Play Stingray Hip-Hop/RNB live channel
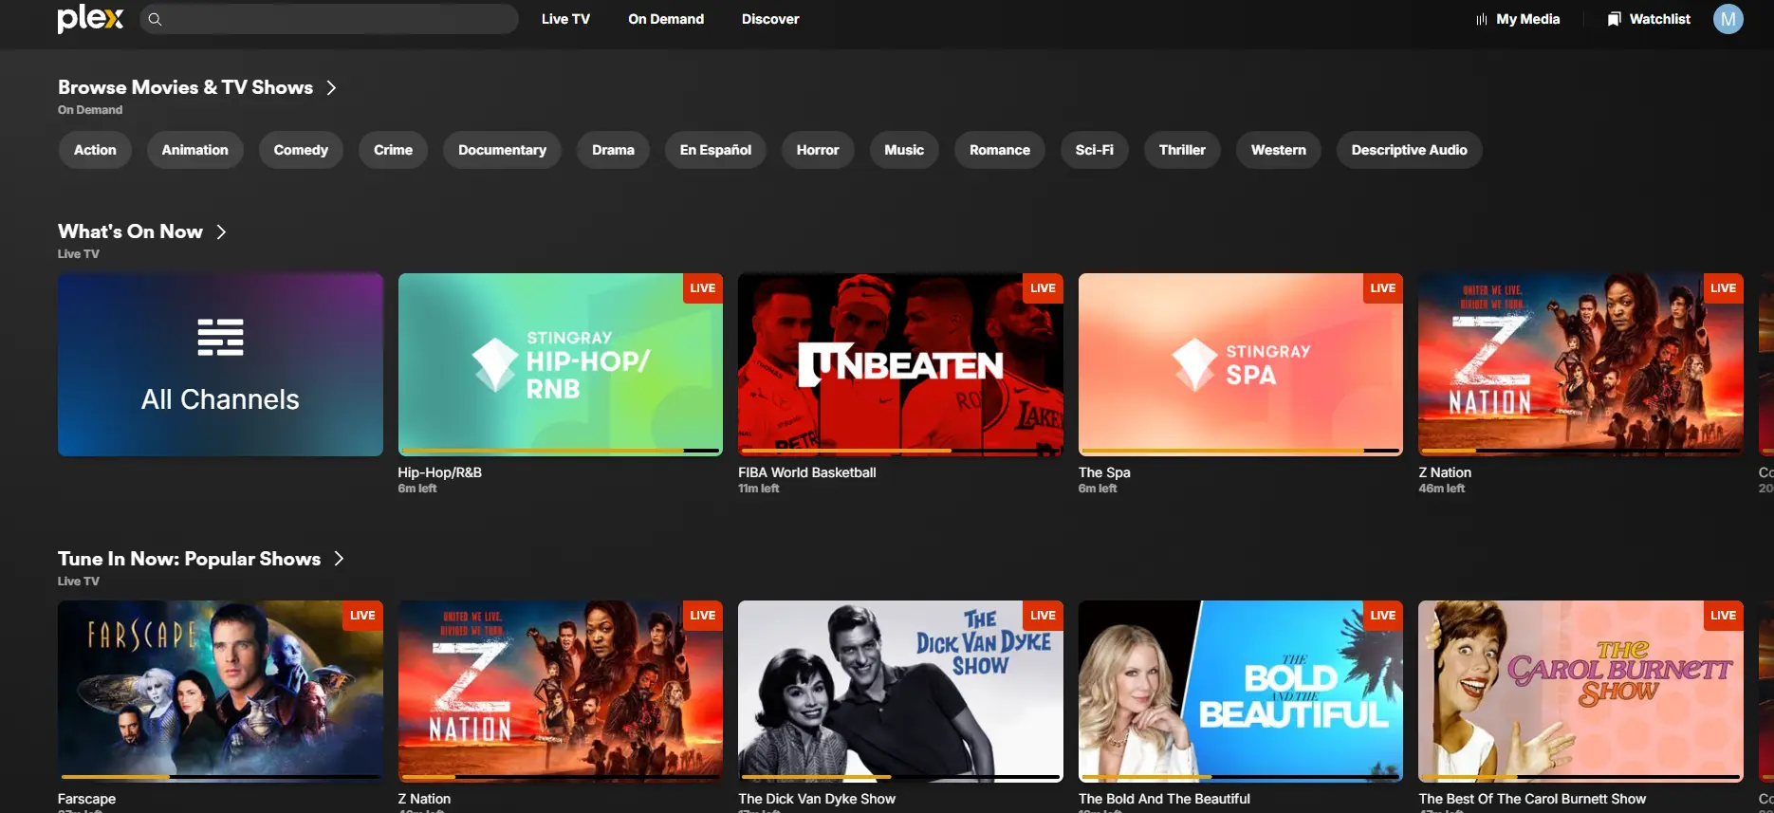This screenshot has width=1774, height=813. click(561, 364)
